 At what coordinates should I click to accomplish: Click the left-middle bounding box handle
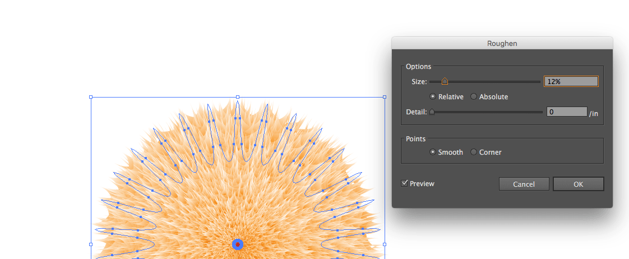(91, 244)
